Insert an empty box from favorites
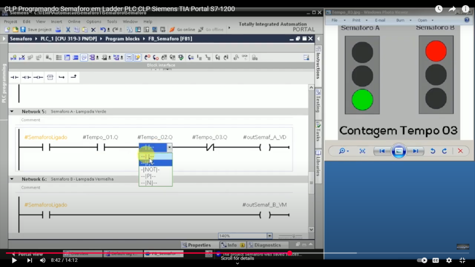This screenshot has width=475, height=267. pyautogui.click(x=50, y=77)
